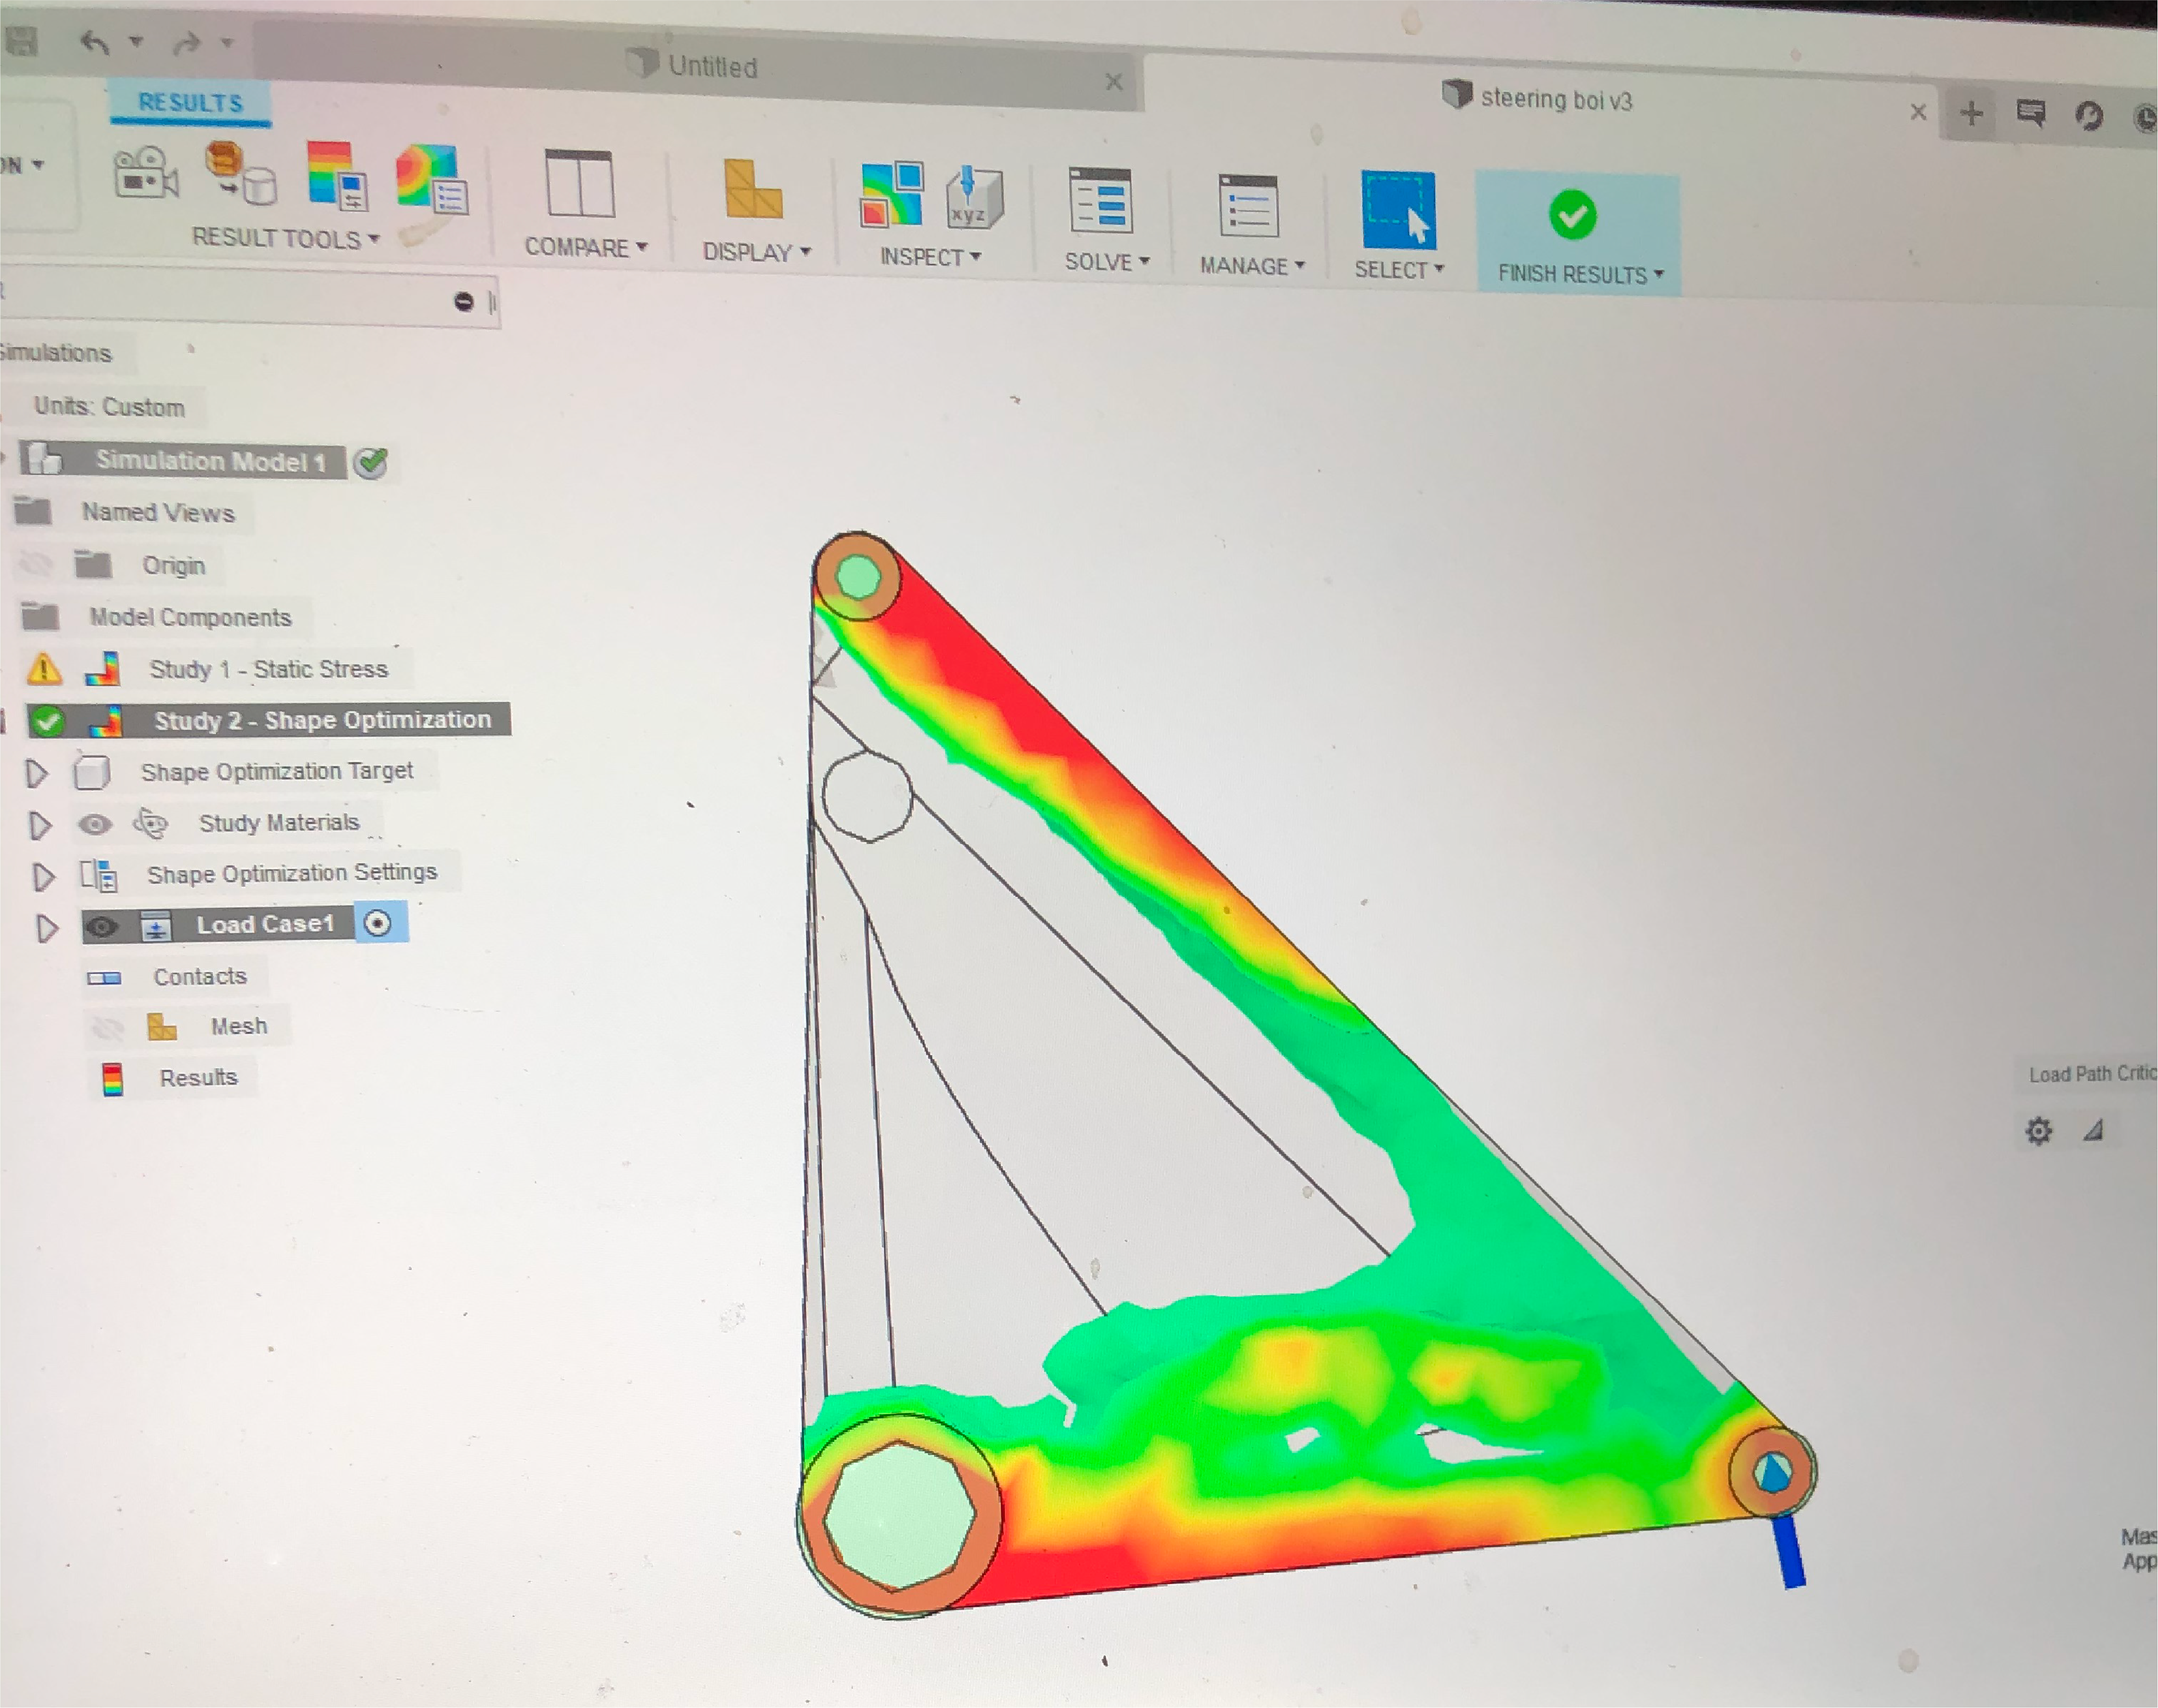Expand Shape Optimization Target node
The width and height of the screenshot is (2158, 1708).
point(36,773)
